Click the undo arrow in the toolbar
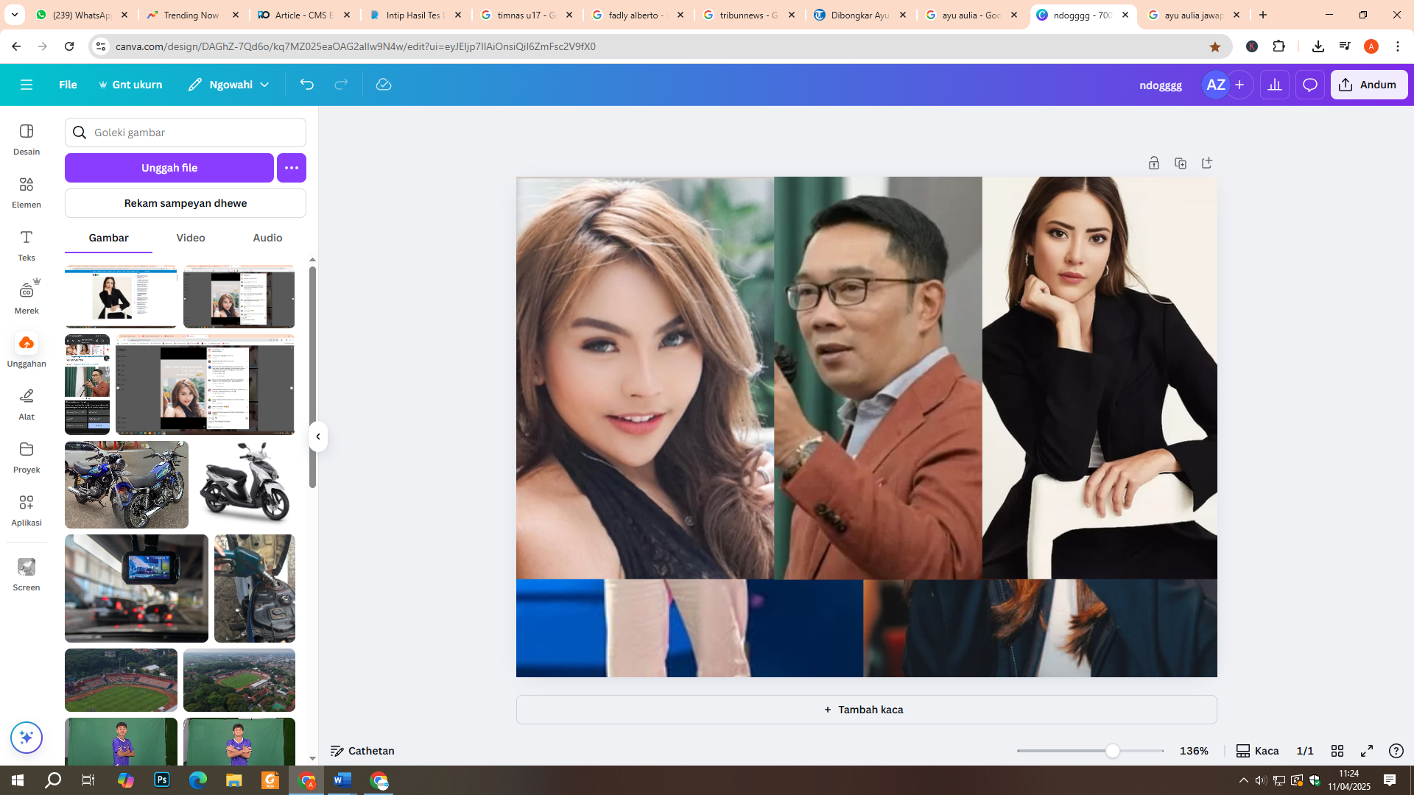 pos(307,84)
